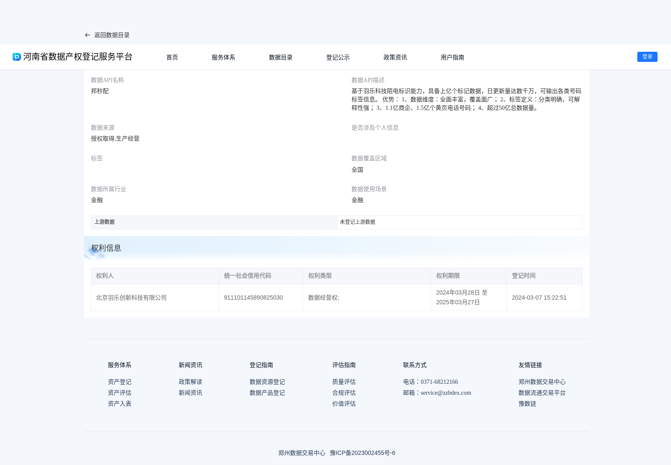The image size is (671, 465).
Task: Click the 数据使用场景 label
Action: [x=369, y=189]
